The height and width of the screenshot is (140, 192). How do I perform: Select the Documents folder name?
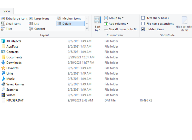pyautogui.click(x=14, y=57)
